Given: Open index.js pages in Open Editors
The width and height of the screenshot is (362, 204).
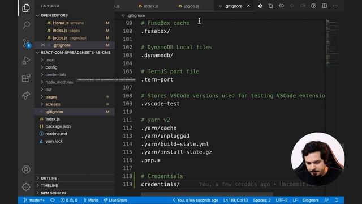Looking at the screenshot, I should pos(75,30).
